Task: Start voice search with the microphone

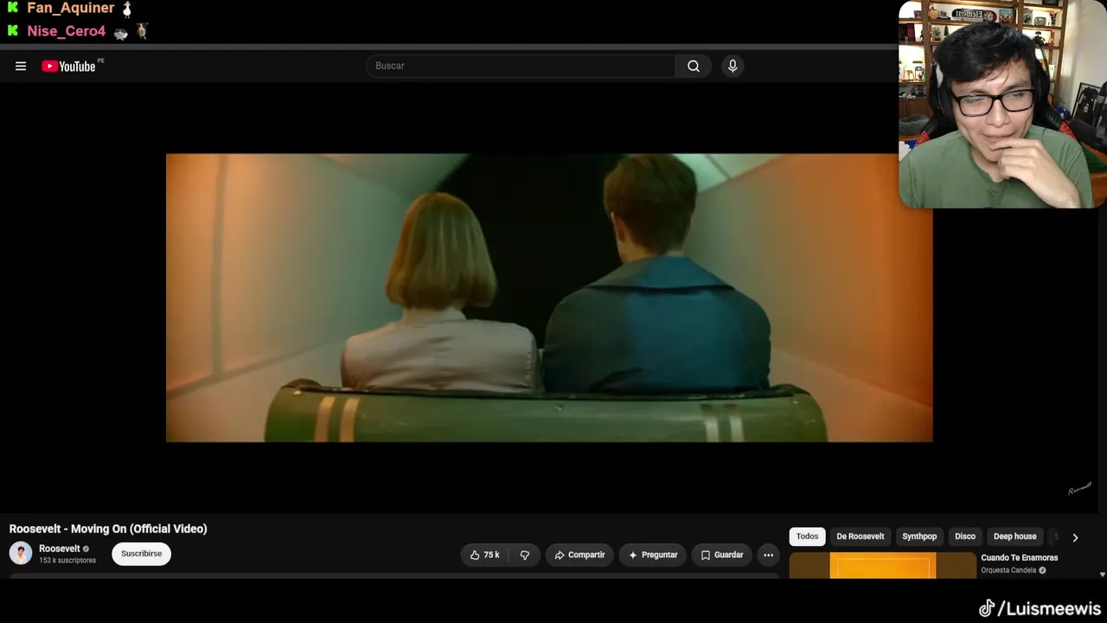Action: [x=733, y=67]
